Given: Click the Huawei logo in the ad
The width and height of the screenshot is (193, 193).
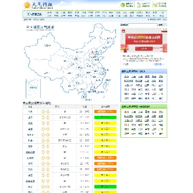Looking at the screenshot, I should click(123, 31).
